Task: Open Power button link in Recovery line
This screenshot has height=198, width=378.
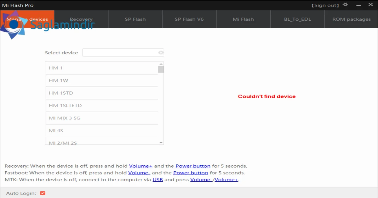Action: pos(193,166)
